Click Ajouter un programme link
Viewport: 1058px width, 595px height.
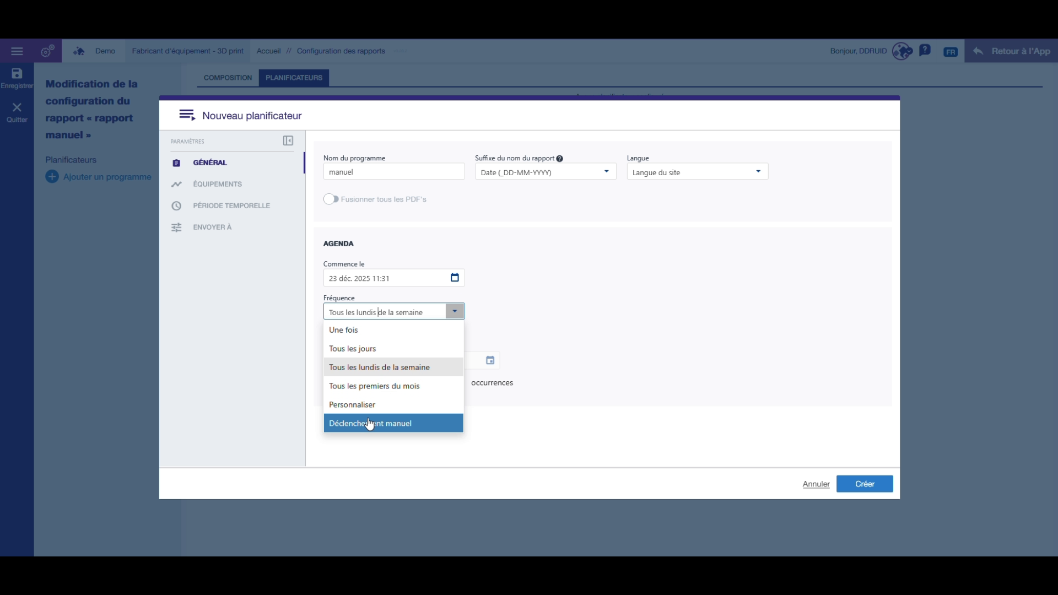tap(107, 177)
